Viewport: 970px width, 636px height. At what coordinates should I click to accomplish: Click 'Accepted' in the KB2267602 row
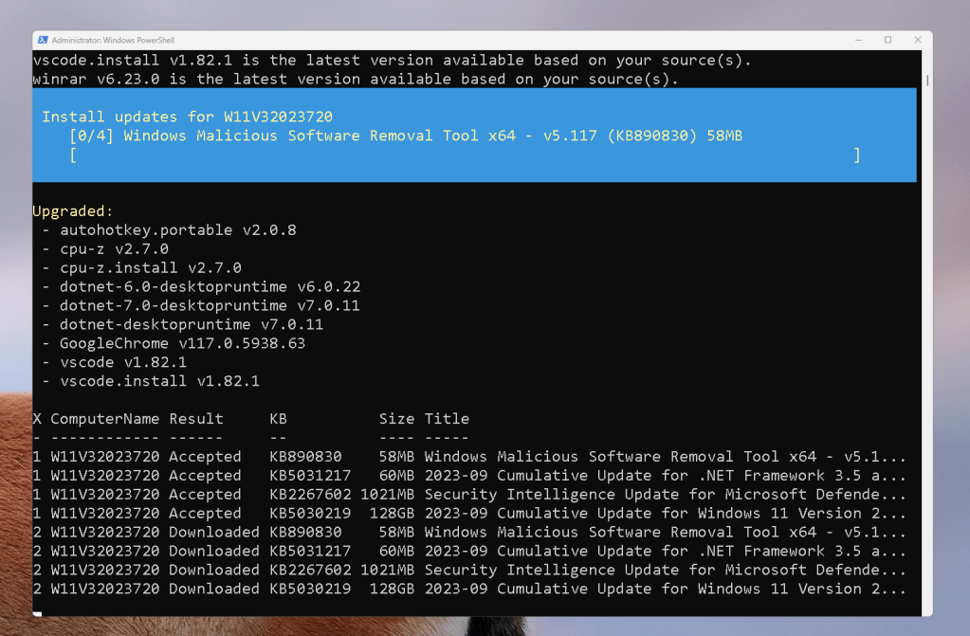coord(205,495)
